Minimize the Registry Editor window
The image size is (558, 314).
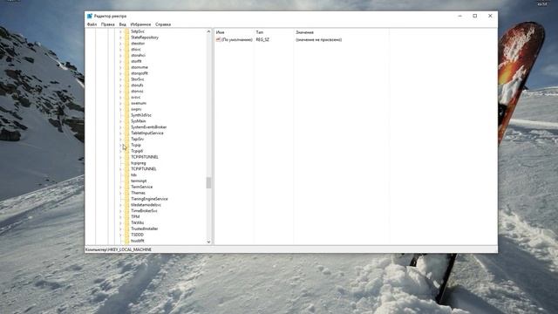(x=459, y=16)
